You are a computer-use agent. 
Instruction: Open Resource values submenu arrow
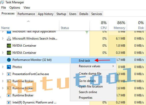(113, 66)
